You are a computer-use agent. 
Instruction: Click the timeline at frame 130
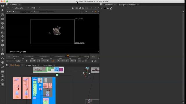[x=51, y=57]
